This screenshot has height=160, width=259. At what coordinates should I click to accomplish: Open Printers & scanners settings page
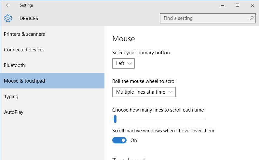coord(24,34)
